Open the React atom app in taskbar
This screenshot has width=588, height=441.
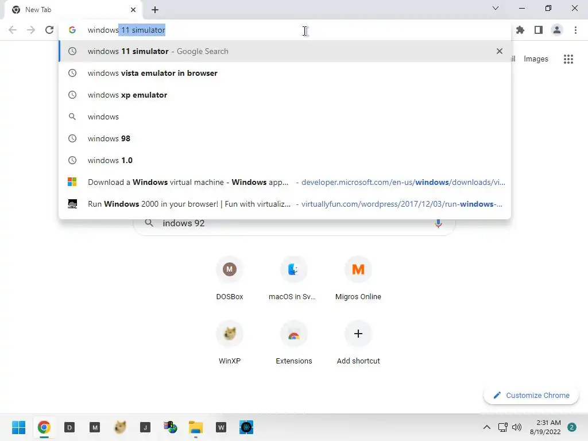pos(246,427)
